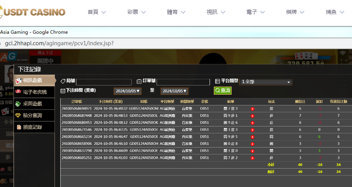Viewport: 352px width, 187px height.
Task: Open replay video of round GD05124A050OK
Action: pos(253,123)
